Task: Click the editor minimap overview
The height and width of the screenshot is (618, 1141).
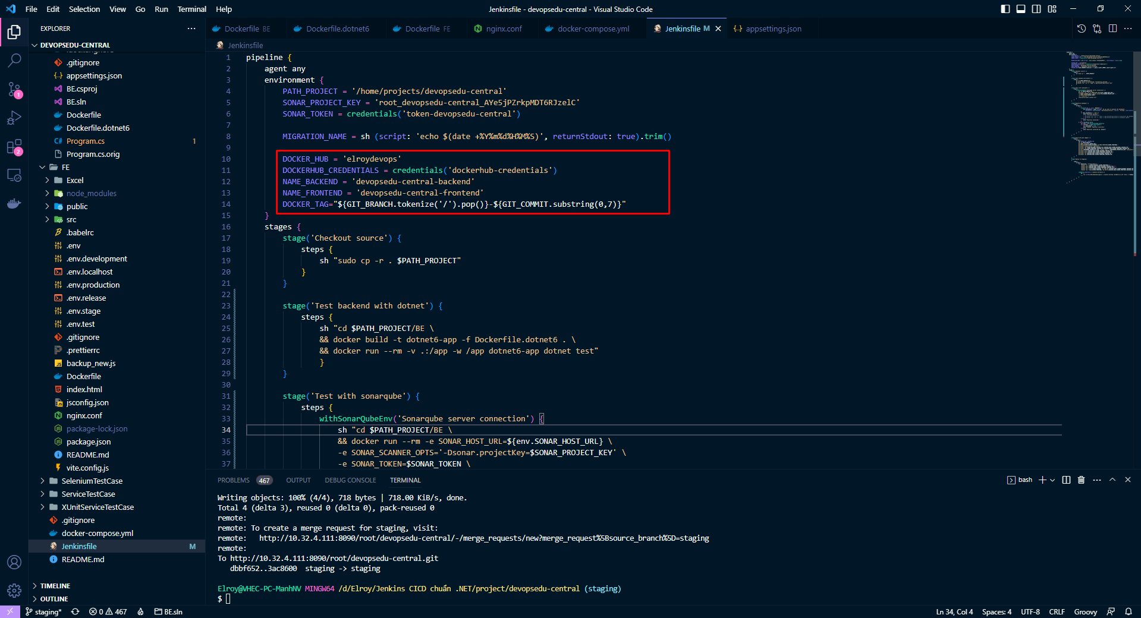Action: pyautogui.click(x=1100, y=119)
